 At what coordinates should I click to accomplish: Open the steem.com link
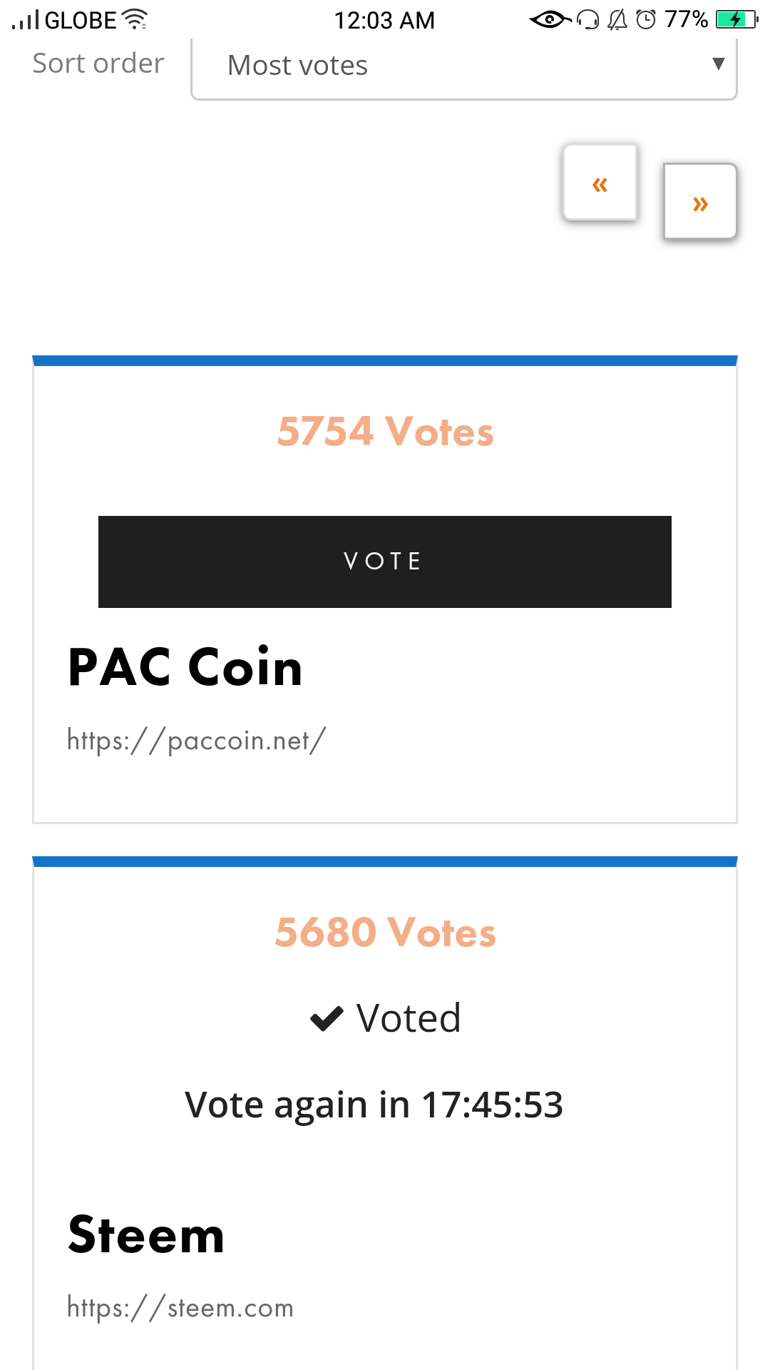(x=180, y=1307)
